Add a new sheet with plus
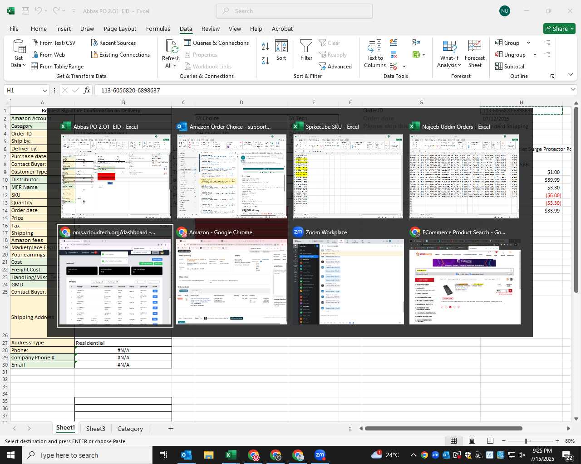The width and height of the screenshot is (581, 464). coord(171,428)
